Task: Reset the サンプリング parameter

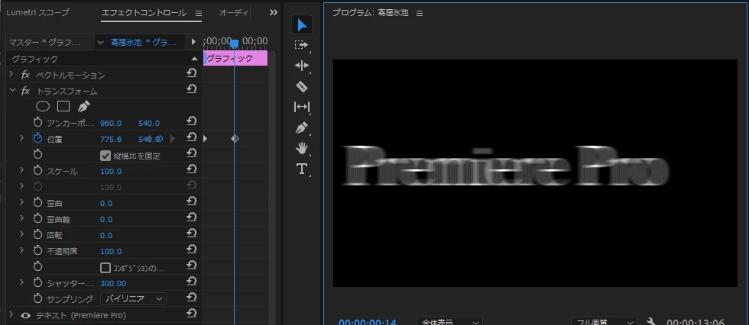Action: tap(192, 298)
